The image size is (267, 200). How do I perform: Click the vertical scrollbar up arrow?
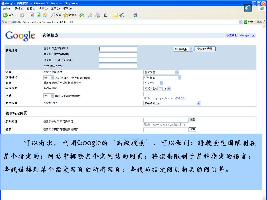(264, 26)
